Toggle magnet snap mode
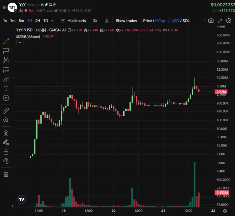 (6, 133)
